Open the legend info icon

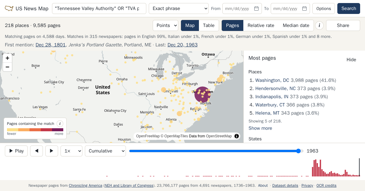click(60, 124)
